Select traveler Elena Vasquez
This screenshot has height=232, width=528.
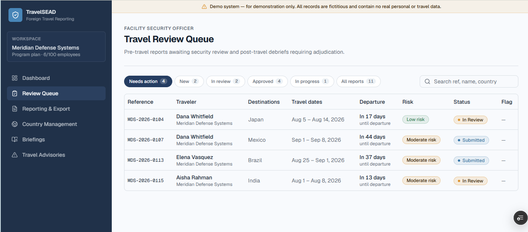tap(195, 157)
